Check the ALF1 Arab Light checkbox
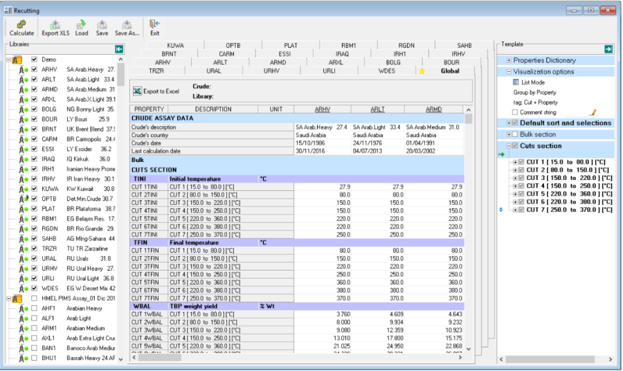This screenshot has width=623, height=371. pos(34,318)
